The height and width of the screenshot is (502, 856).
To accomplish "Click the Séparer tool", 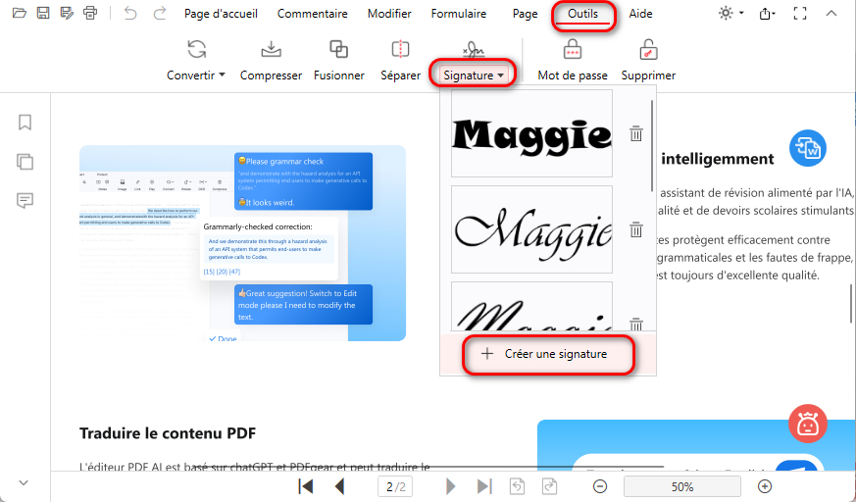I will (x=400, y=60).
